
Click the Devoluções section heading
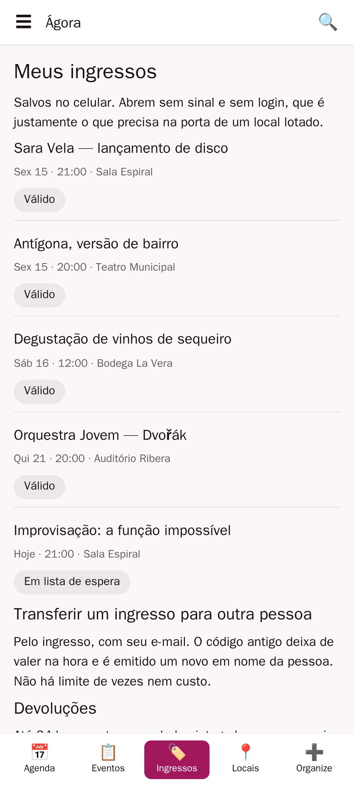[x=55, y=708]
